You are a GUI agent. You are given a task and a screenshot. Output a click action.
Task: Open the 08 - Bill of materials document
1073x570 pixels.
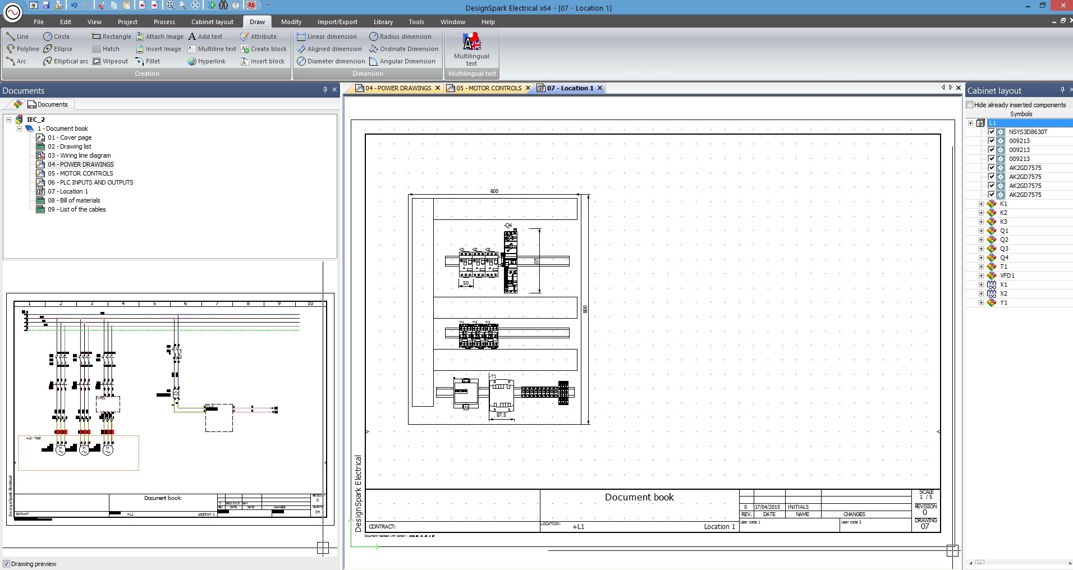point(74,200)
